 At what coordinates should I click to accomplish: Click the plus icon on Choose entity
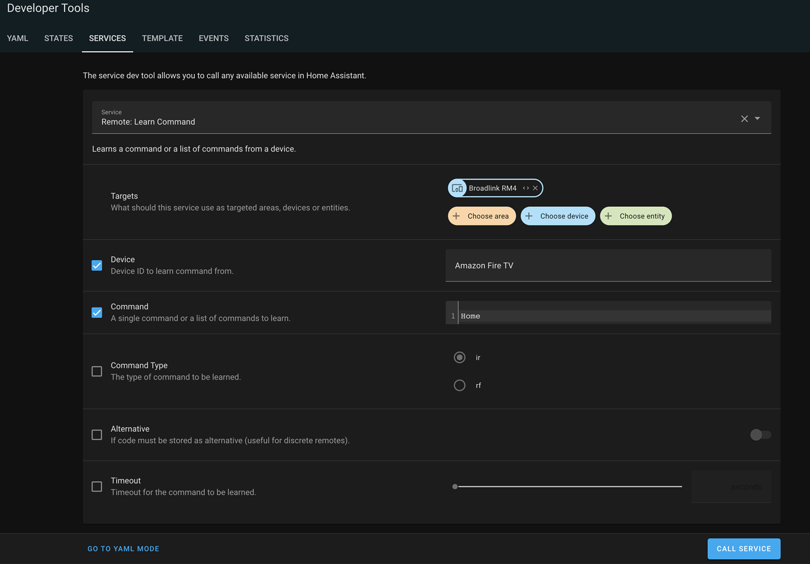609,216
